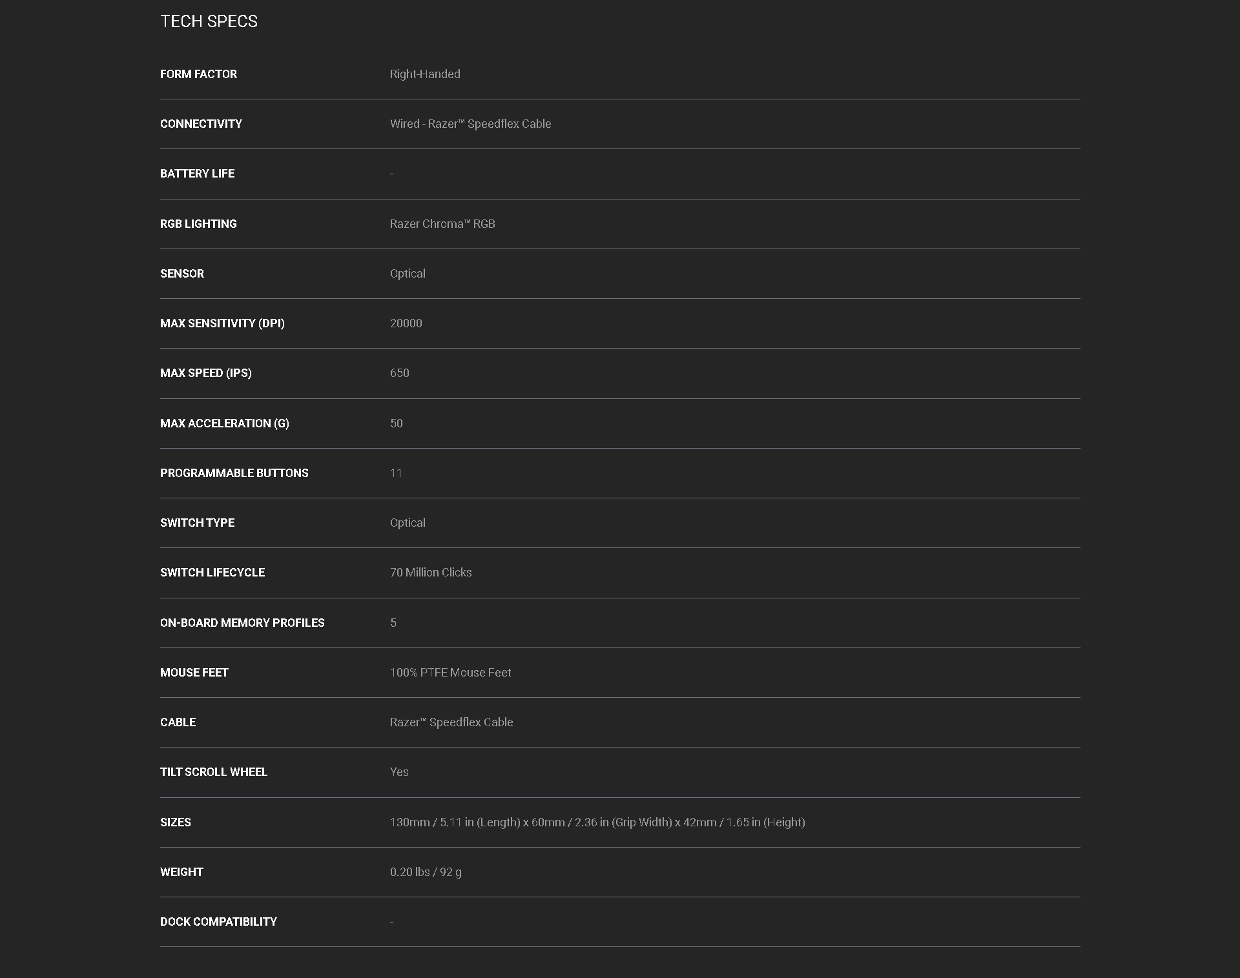The image size is (1240, 978).
Task: Click the 100% PTFE Mouse Feet value
Action: (450, 673)
